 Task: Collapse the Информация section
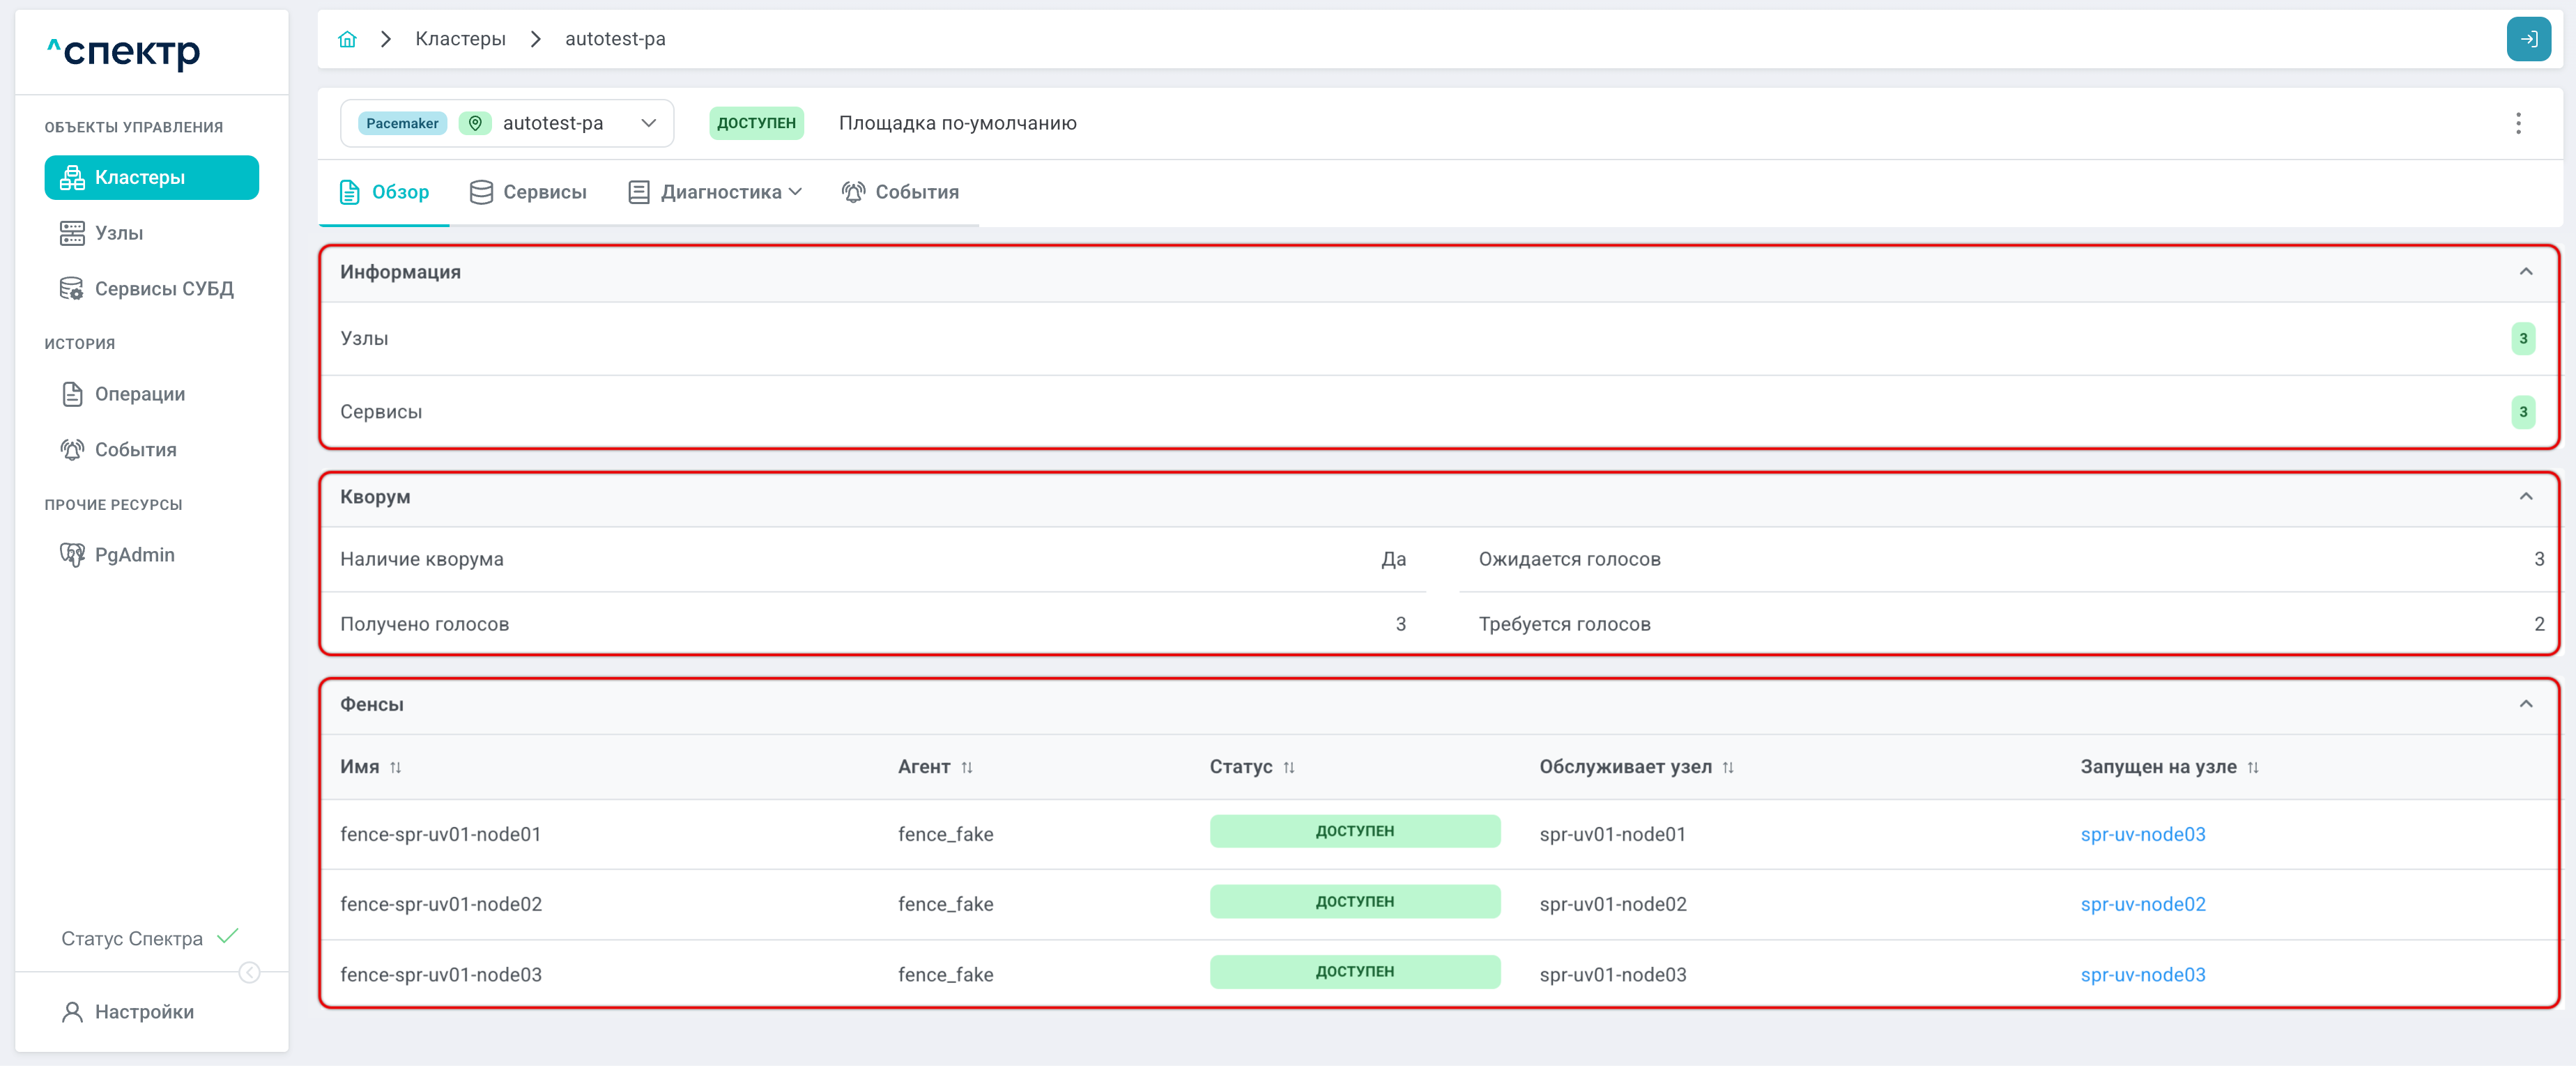2525,272
